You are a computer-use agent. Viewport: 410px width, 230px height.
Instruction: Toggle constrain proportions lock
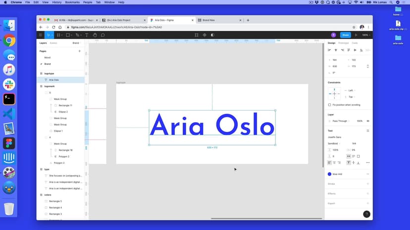click(367, 66)
